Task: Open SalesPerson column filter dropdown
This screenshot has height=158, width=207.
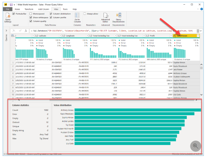Action: (198, 36)
